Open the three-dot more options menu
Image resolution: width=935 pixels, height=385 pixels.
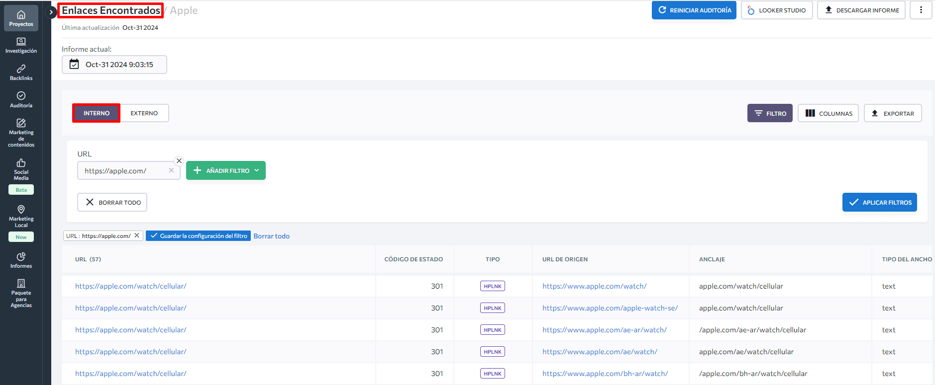[921, 10]
